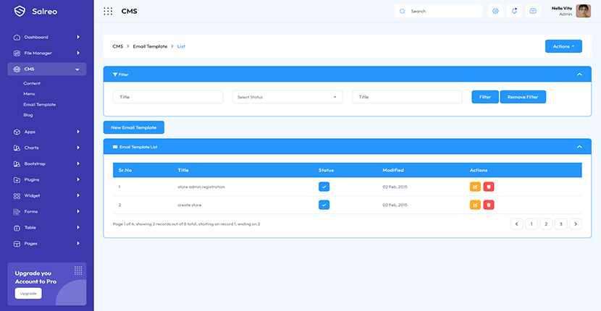Click the Remove Filter button
Image resolution: width=601 pixels, height=311 pixels.
coord(522,97)
